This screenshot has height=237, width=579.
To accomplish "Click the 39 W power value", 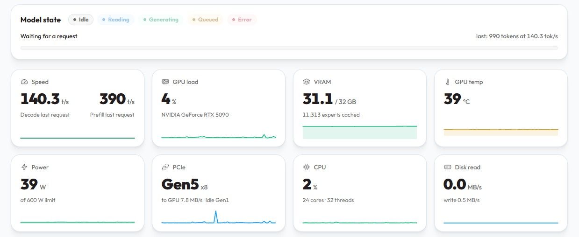I will pyautogui.click(x=33, y=185).
